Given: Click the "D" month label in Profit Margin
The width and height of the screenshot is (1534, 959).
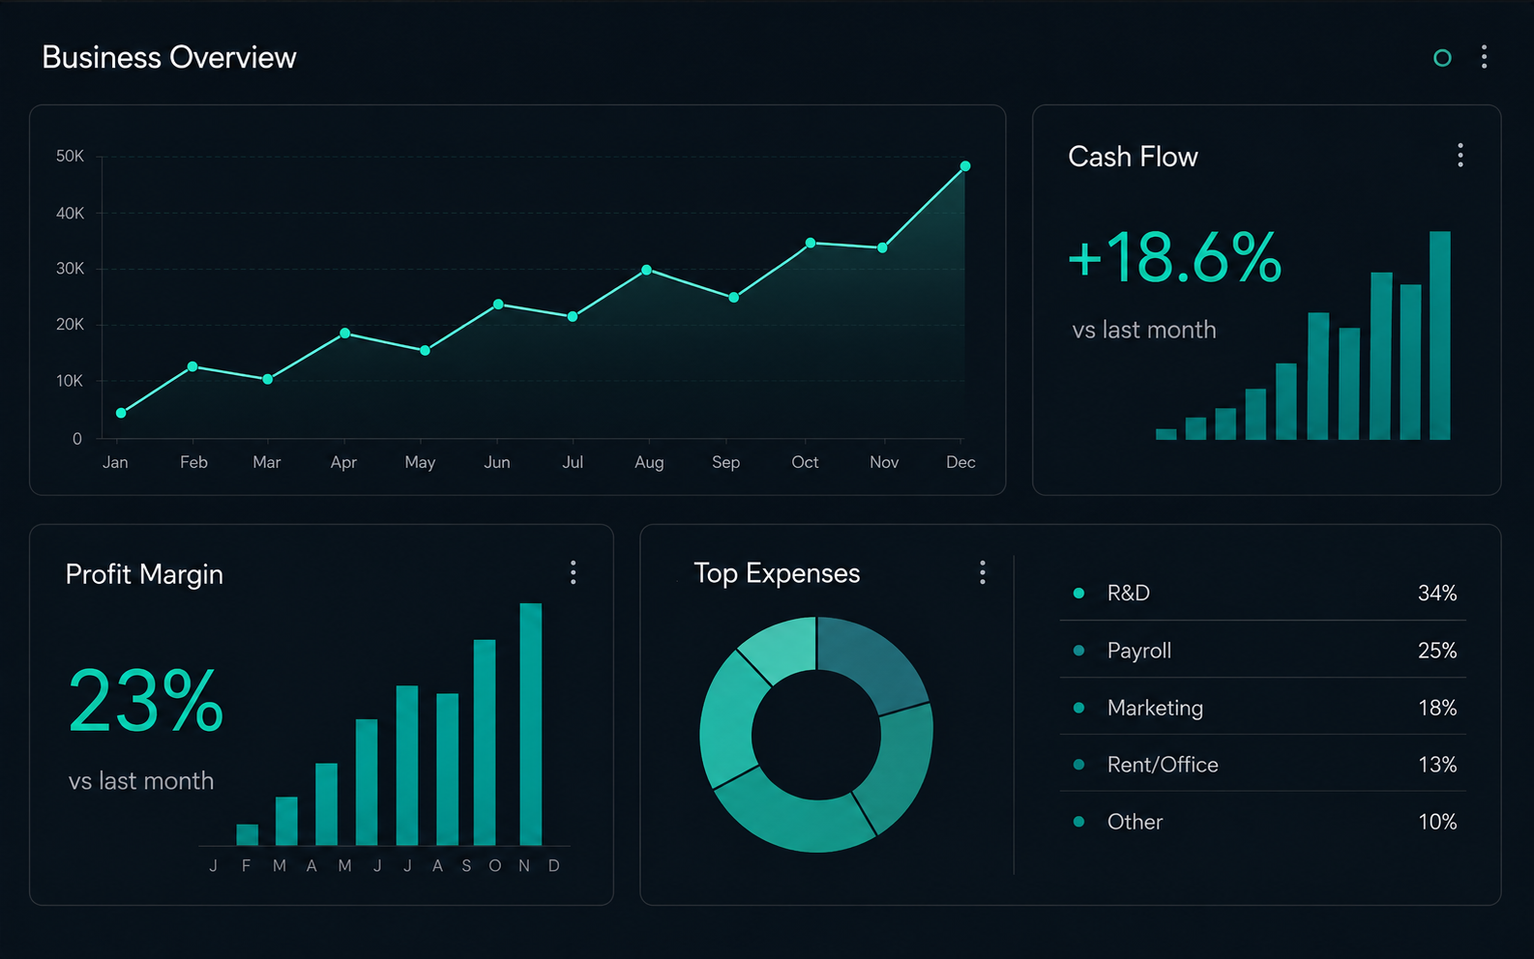Looking at the screenshot, I should (x=554, y=866).
